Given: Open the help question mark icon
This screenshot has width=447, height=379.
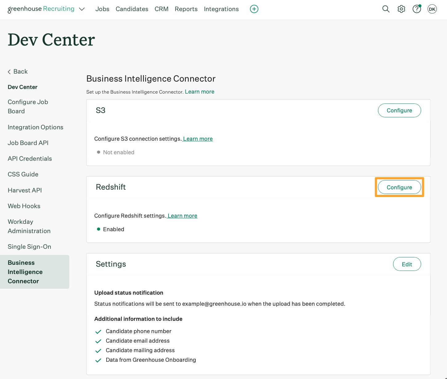Looking at the screenshot, I should pyautogui.click(x=417, y=9).
